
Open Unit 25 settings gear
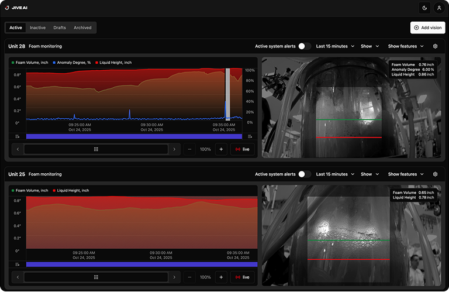(435, 174)
